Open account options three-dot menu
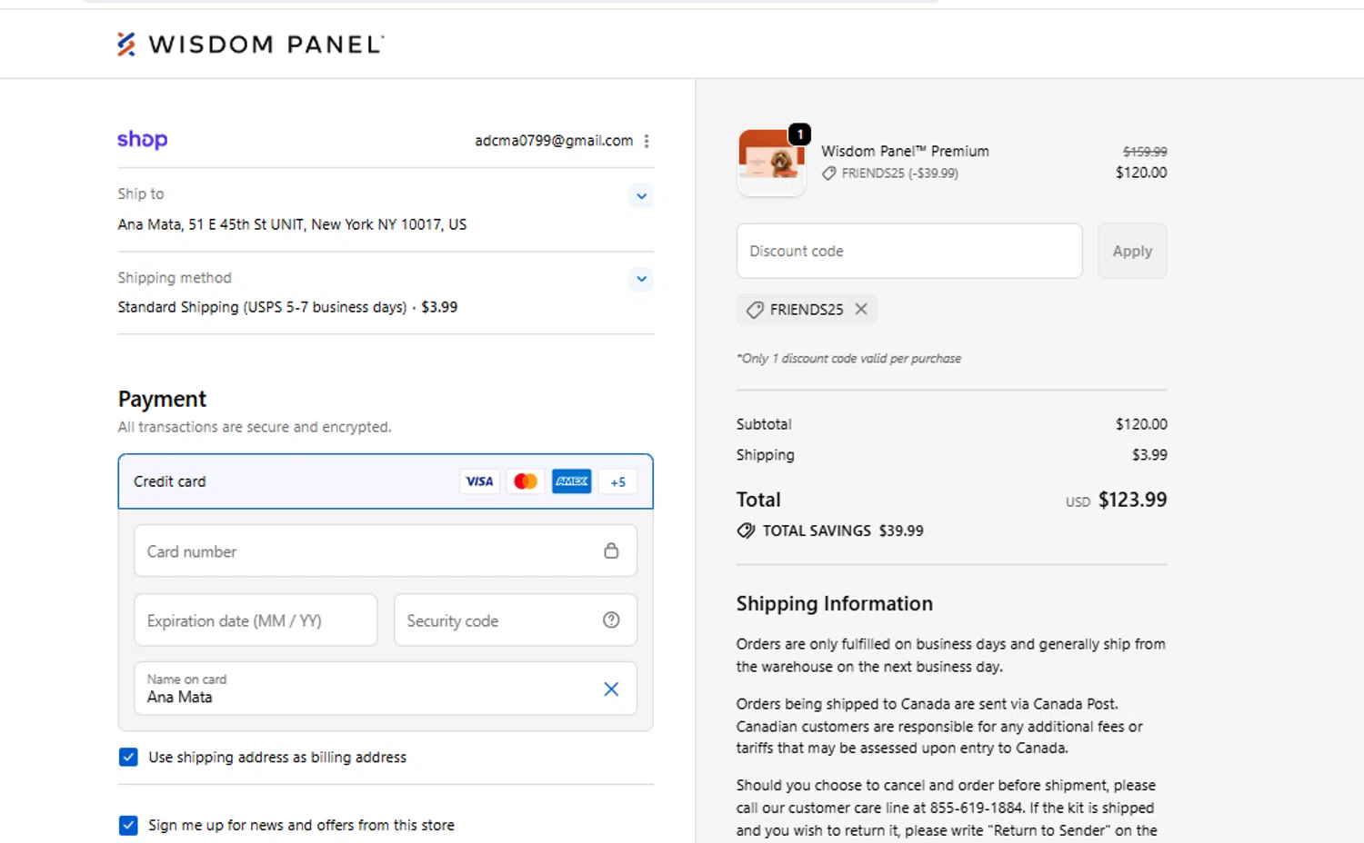This screenshot has width=1364, height=843. (647, 141)
